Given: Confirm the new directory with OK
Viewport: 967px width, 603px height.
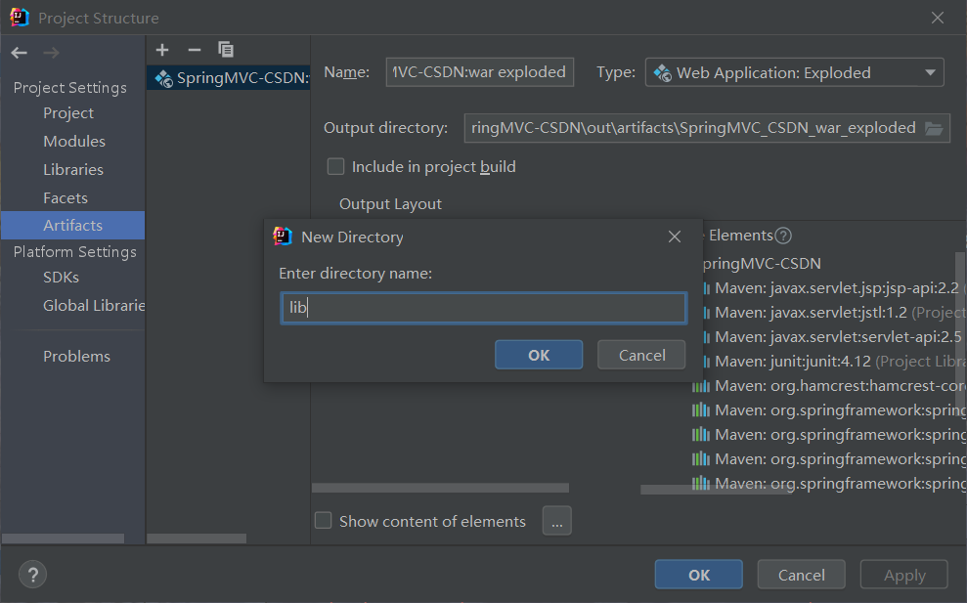Looking at the screenshot, I should pyautogui.click(x=539, y=355).
